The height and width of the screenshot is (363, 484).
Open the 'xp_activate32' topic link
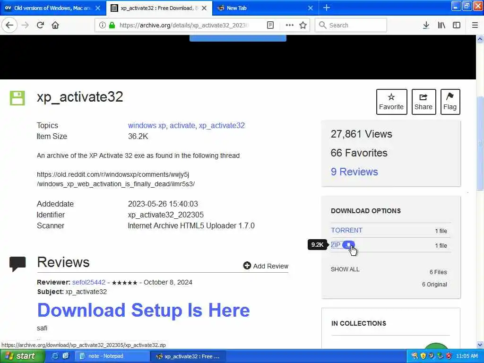(222, 125)
